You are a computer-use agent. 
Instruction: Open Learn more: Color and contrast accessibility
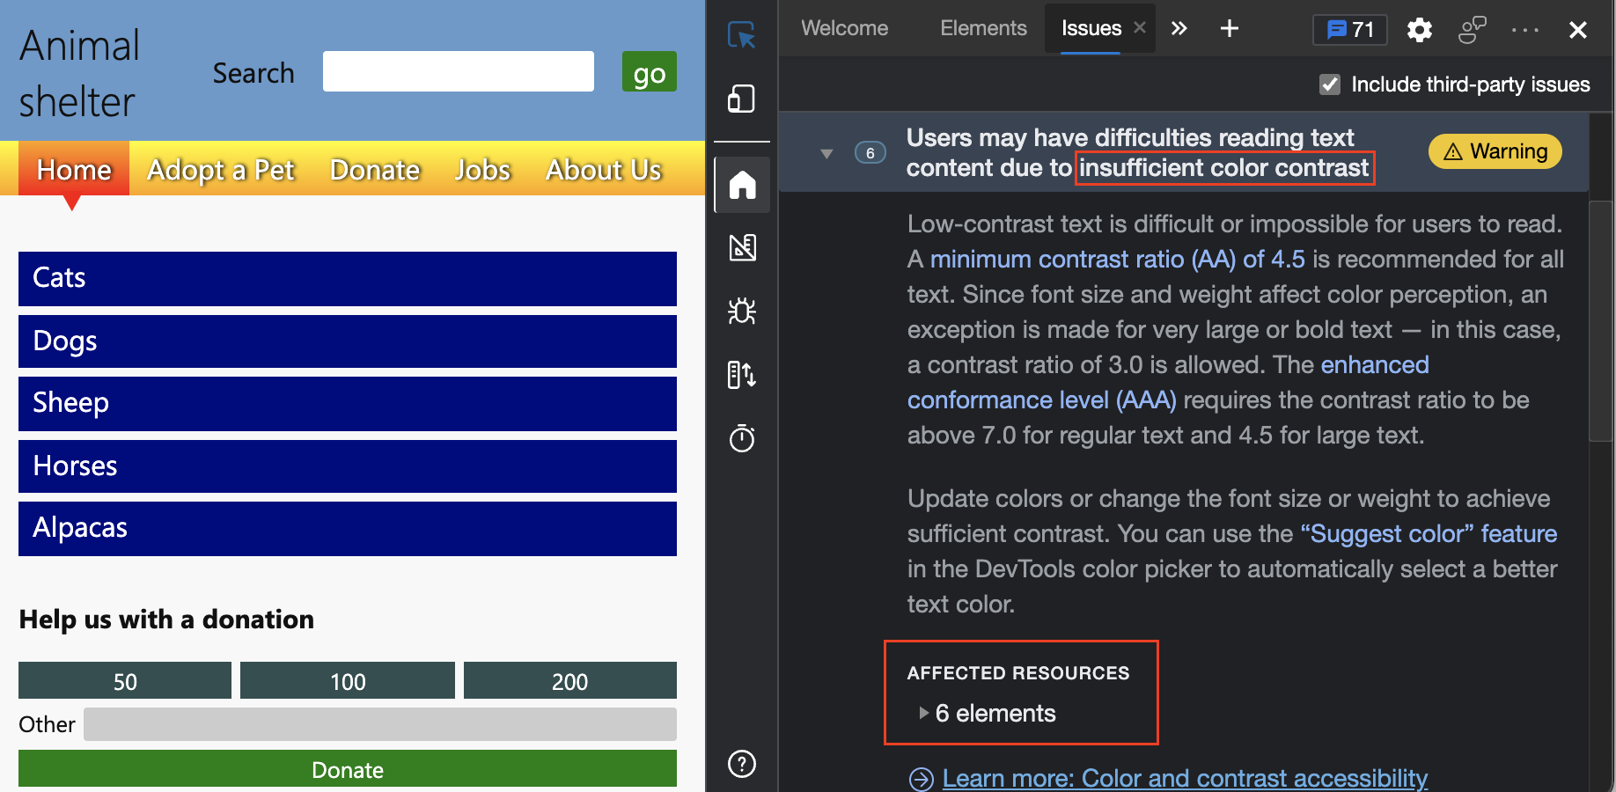tap(1184, 778)
